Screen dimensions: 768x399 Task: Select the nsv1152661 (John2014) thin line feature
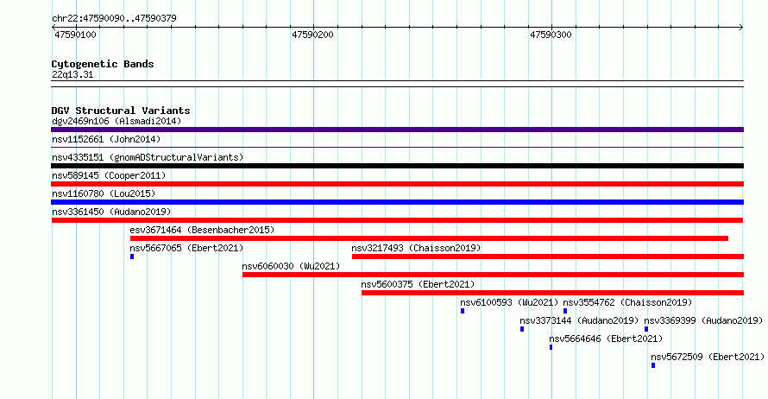point(397,147)
